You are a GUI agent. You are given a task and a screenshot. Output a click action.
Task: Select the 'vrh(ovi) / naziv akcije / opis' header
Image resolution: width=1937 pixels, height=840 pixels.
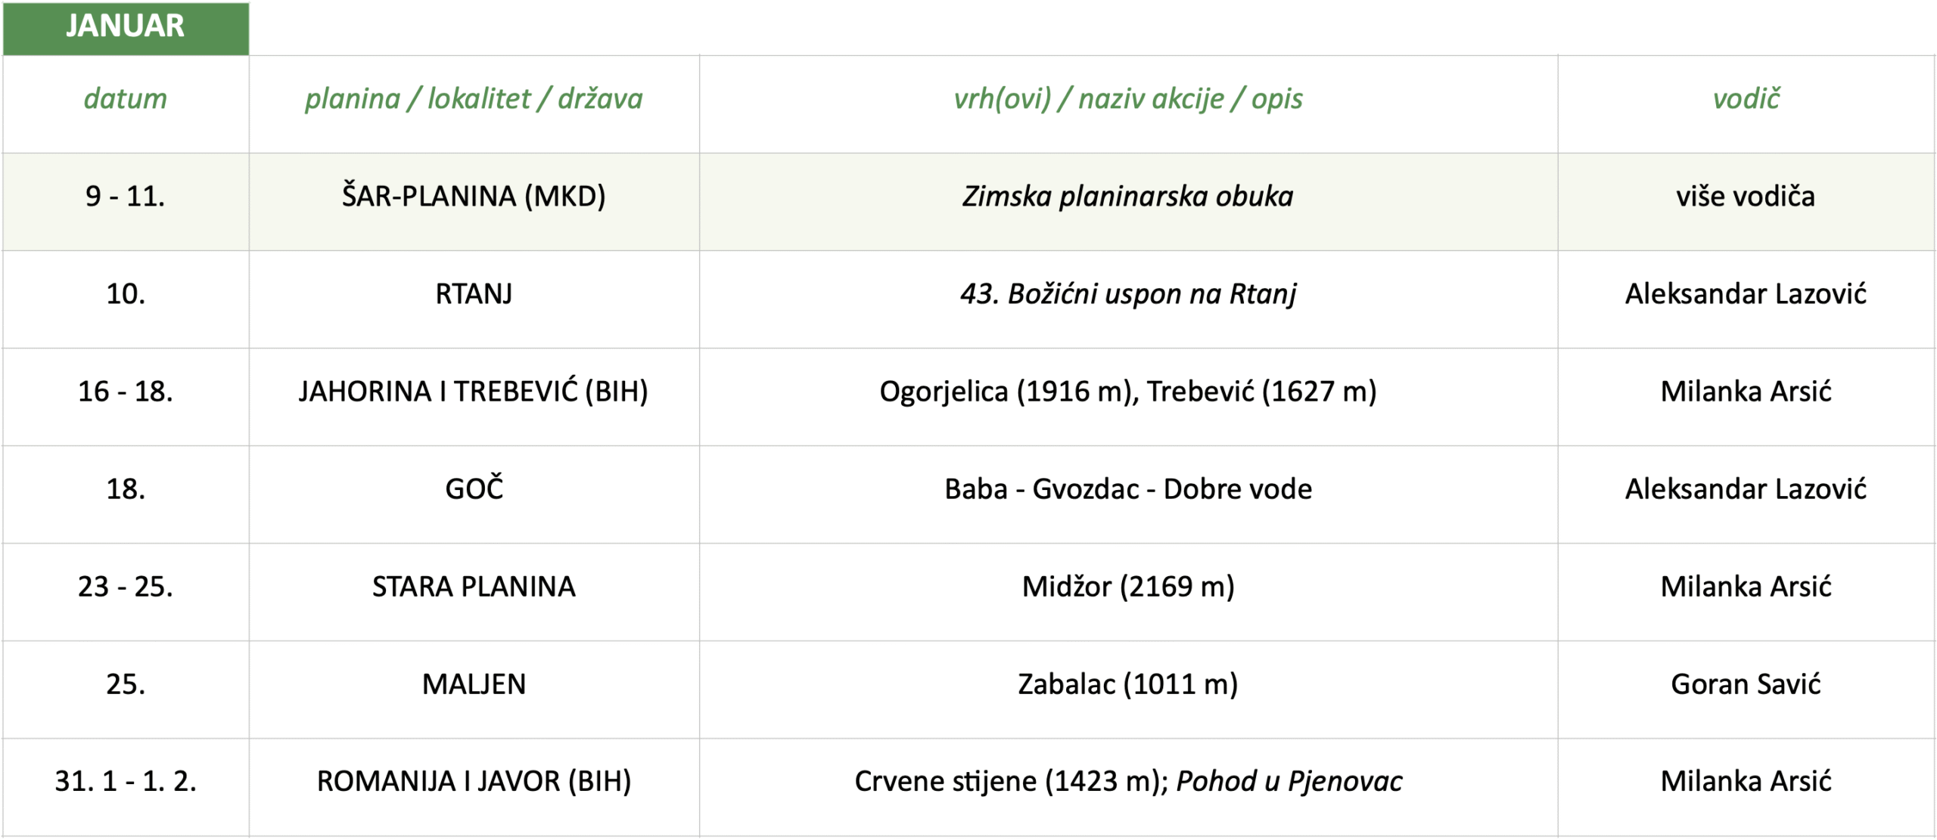point(1127,99)
